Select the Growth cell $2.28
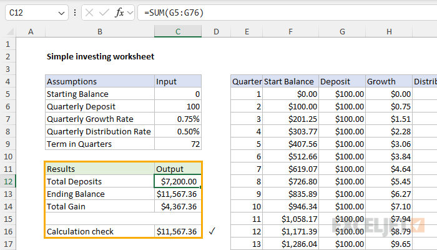 click(x=389, y=131)
